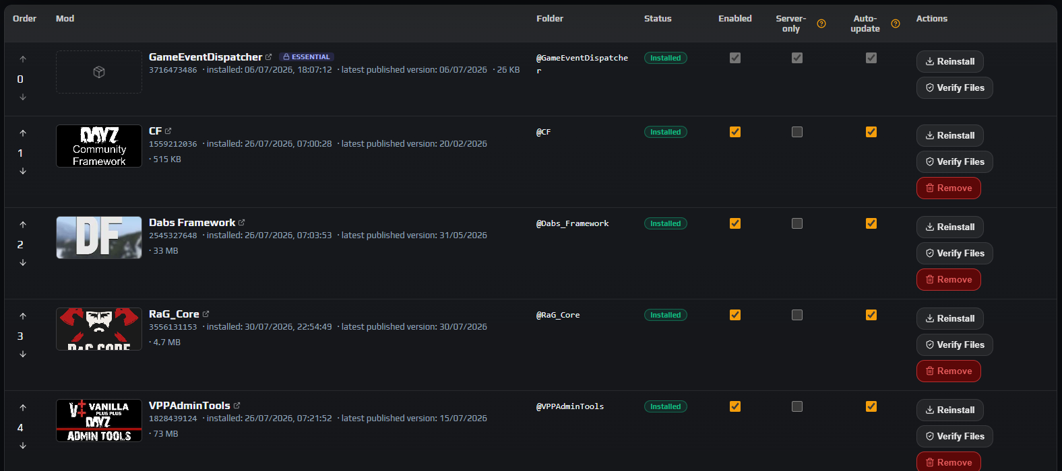Viewport: 1062px width, 471px height.
Task: Click the VPPAdminTools mod name
Action: coord(189,406)
